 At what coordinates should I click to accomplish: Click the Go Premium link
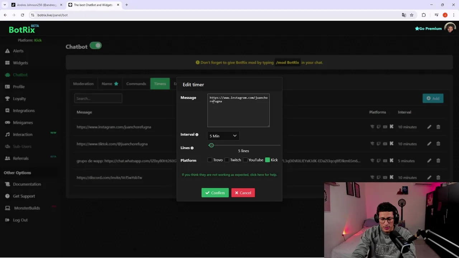[428, 29]
